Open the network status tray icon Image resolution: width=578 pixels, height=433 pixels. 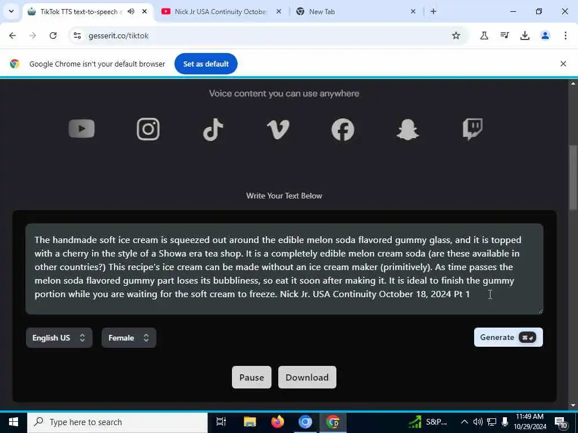tap(492, 422)
